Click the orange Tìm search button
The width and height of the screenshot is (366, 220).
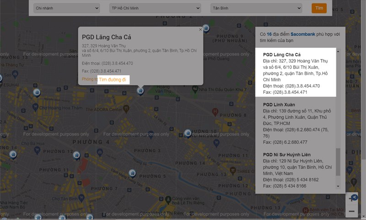pos(319,8)
